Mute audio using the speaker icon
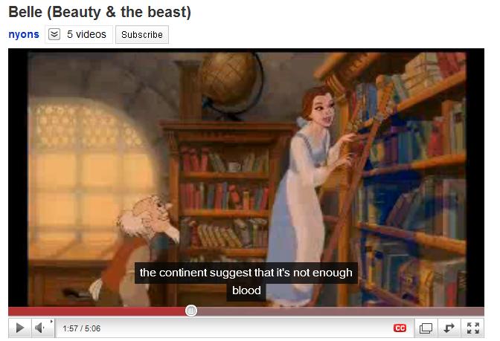 39,328
